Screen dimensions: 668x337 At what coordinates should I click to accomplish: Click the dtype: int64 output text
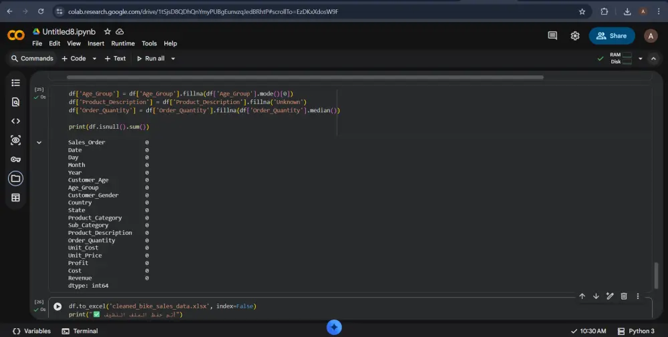pos(88,286)
